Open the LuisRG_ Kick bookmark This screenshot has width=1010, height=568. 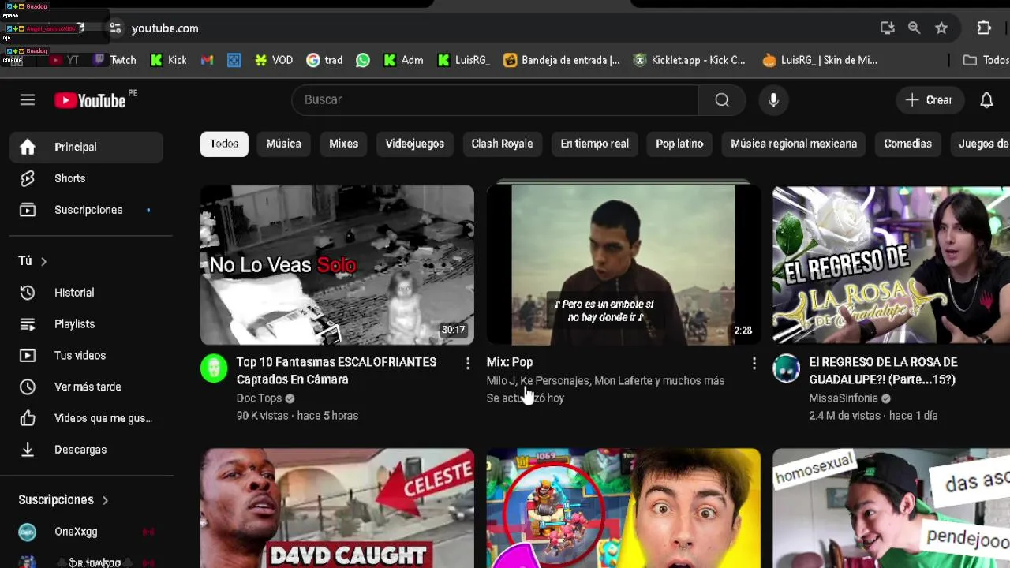[464, 60]
